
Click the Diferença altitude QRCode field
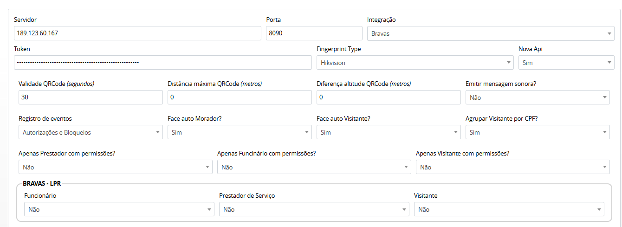click(x=388, y=97)
